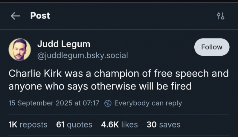This screenshot has height=137, width=238.
Task: Click the globe reply-settings icon
Action: pyautogui.click(x=108, y=103)
